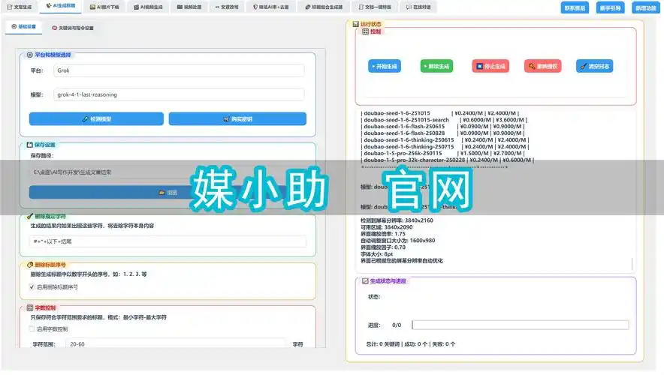
Task: Select the 基础设置 sub-tab
Action: click(24, 27)
